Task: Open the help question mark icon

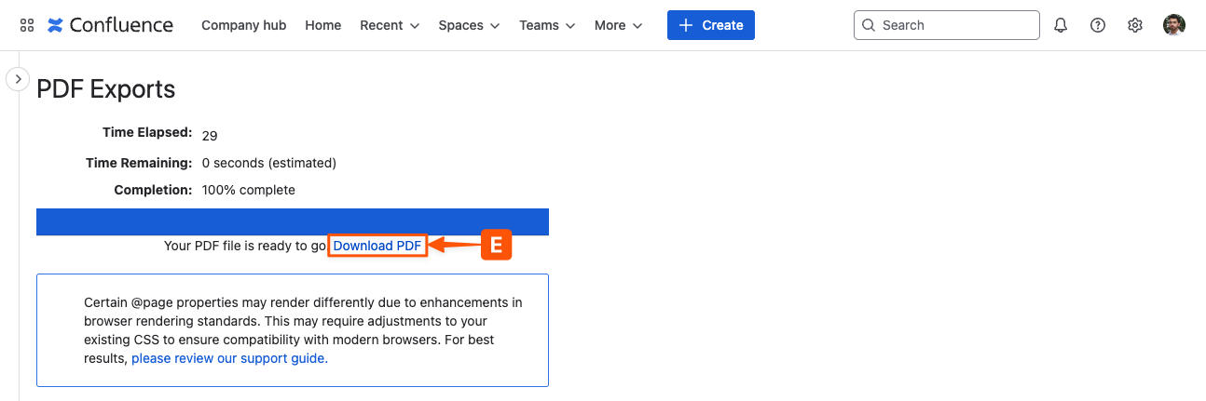Action: 1098,25
